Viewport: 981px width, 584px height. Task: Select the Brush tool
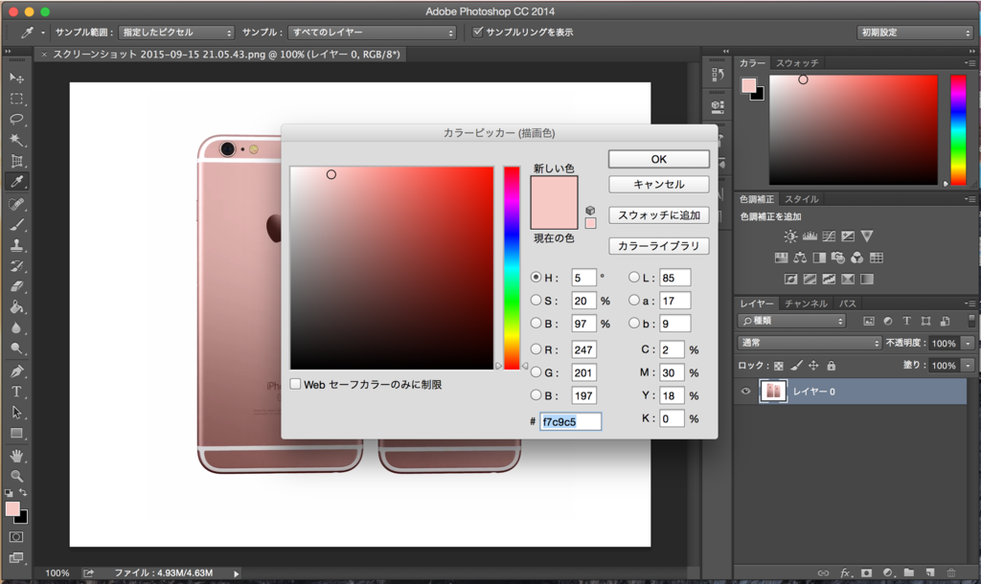(17, 224)
